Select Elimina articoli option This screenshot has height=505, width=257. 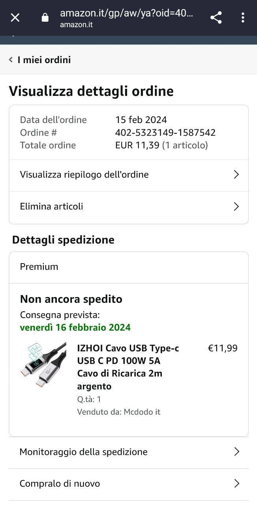(129, 207)
